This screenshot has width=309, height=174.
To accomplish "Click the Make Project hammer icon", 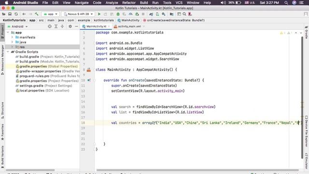I will [x=37, y=14].
